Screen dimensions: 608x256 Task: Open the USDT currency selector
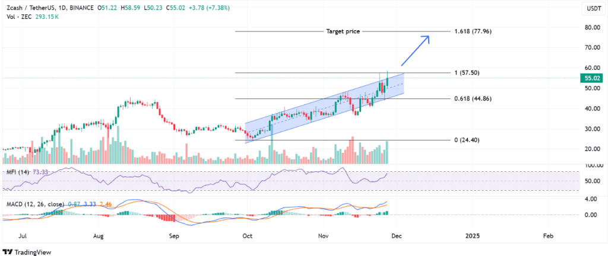(x=593, y=8)
